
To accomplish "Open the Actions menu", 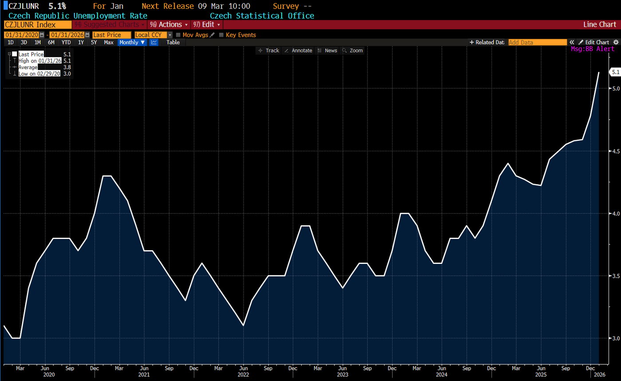I will point(169,25).
